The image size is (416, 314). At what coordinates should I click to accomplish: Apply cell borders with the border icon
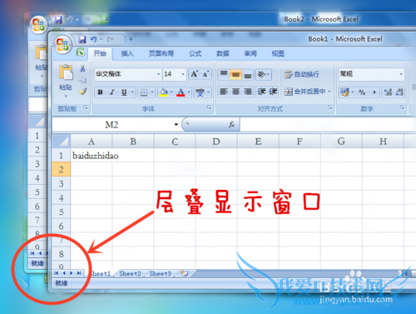[144, 92]
